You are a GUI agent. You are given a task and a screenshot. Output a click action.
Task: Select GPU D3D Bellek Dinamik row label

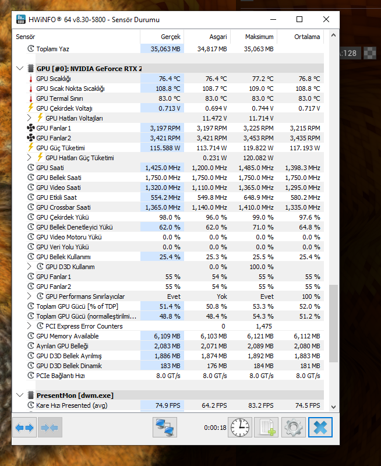pyautogui.click(x=69, y=366)
